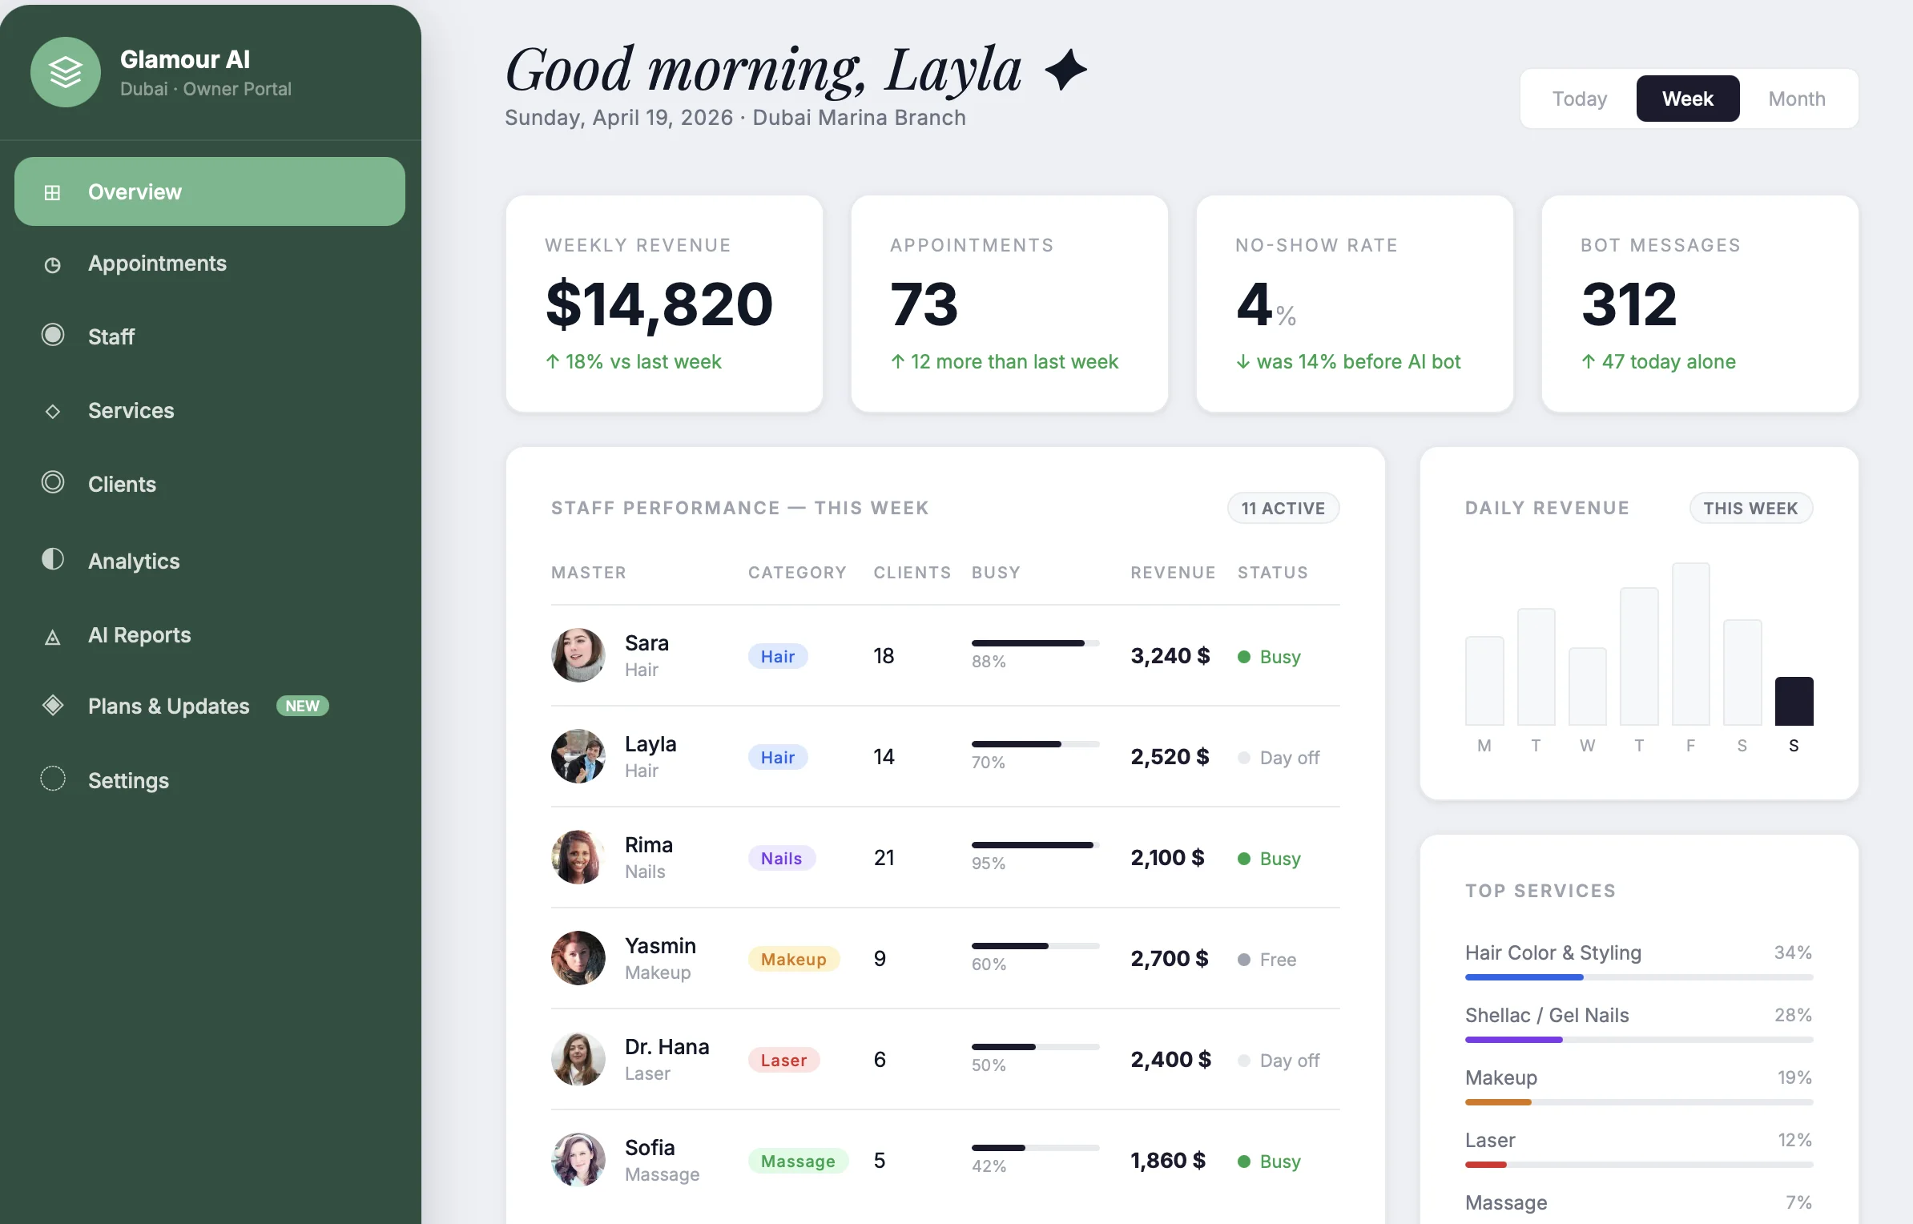Click Yasmin's avatar photo
Screen dimensions: 1913x1224
coord(578,958)
